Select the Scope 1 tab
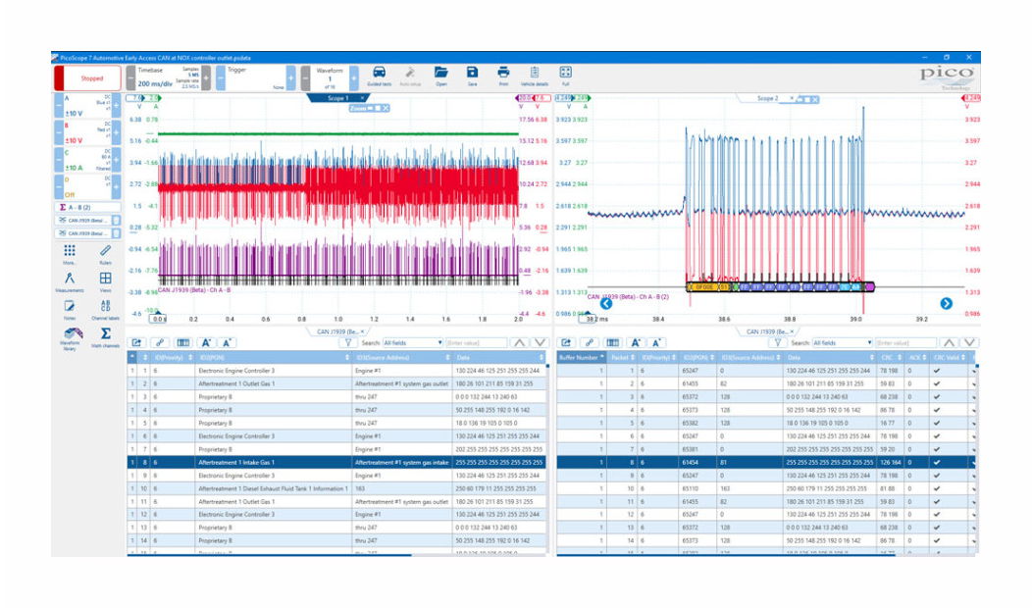The width and height of the screenshot is (1032, 608). tap(337, 98)
